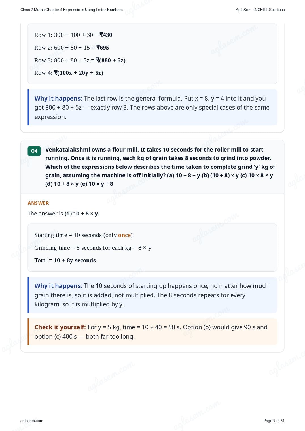
Task: Click the AglaSem NCERT Solutions header text
Action: (260, 10)
